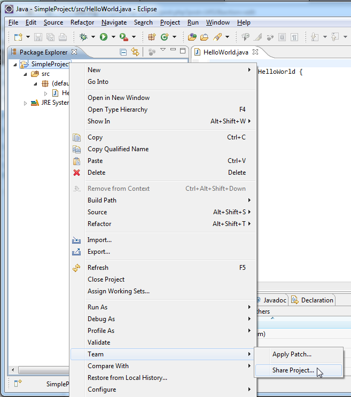The image size is (351, 397).
Task: Maximize the Package Explorer view
Action: [x=183, y=51]
